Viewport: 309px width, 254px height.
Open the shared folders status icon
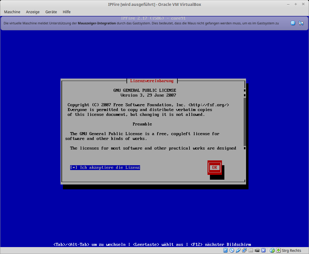point(251,250)
